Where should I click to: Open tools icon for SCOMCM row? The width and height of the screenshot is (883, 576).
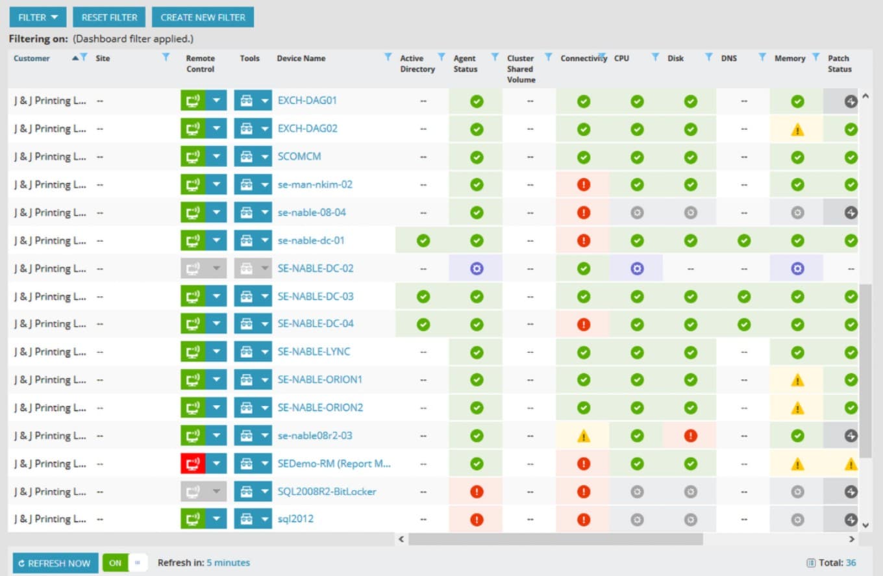pyautogui.click(x=246, y=157)
